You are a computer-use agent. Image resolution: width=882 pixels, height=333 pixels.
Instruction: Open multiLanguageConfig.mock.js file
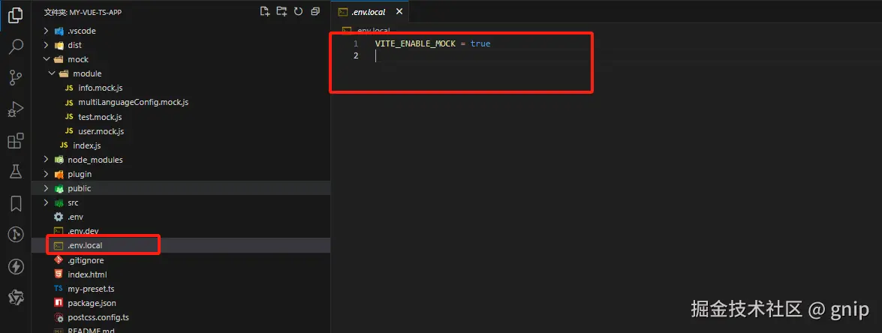point(181,102)
